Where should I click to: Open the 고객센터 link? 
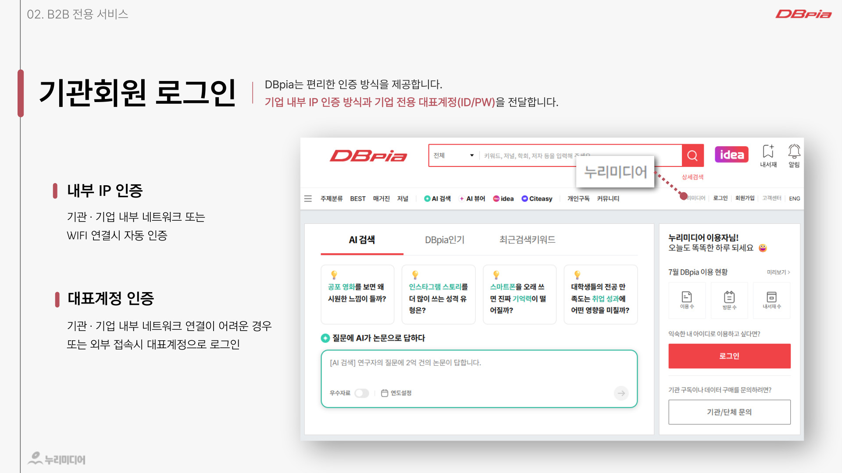[x=771, y=198]
